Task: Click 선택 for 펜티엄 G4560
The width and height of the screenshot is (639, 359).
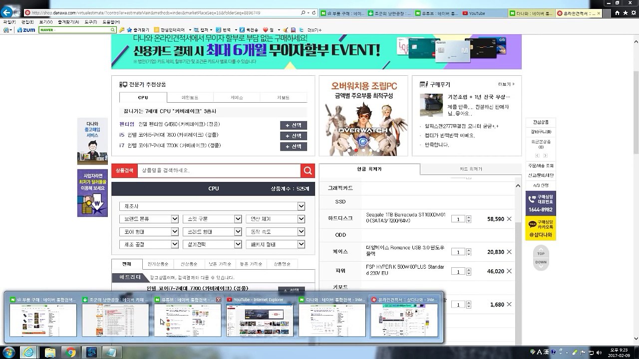Action: point(294,125)
